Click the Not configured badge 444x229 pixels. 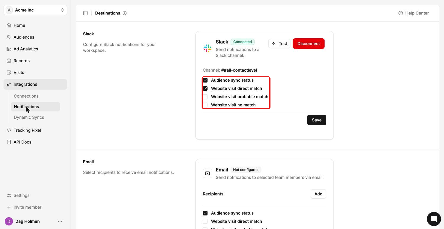tap(246, 170)
